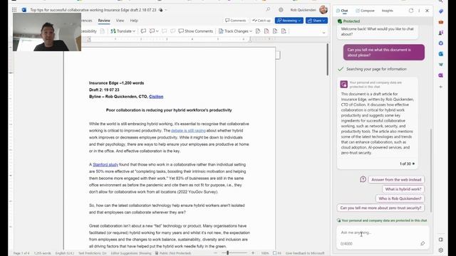Ask to tell more about zero-trust security
Screen dimensions: 456x256
(380, 208)
